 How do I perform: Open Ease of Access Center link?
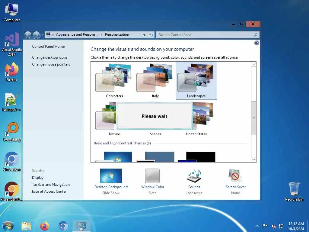pyautogui.click(x=49, y=192)
